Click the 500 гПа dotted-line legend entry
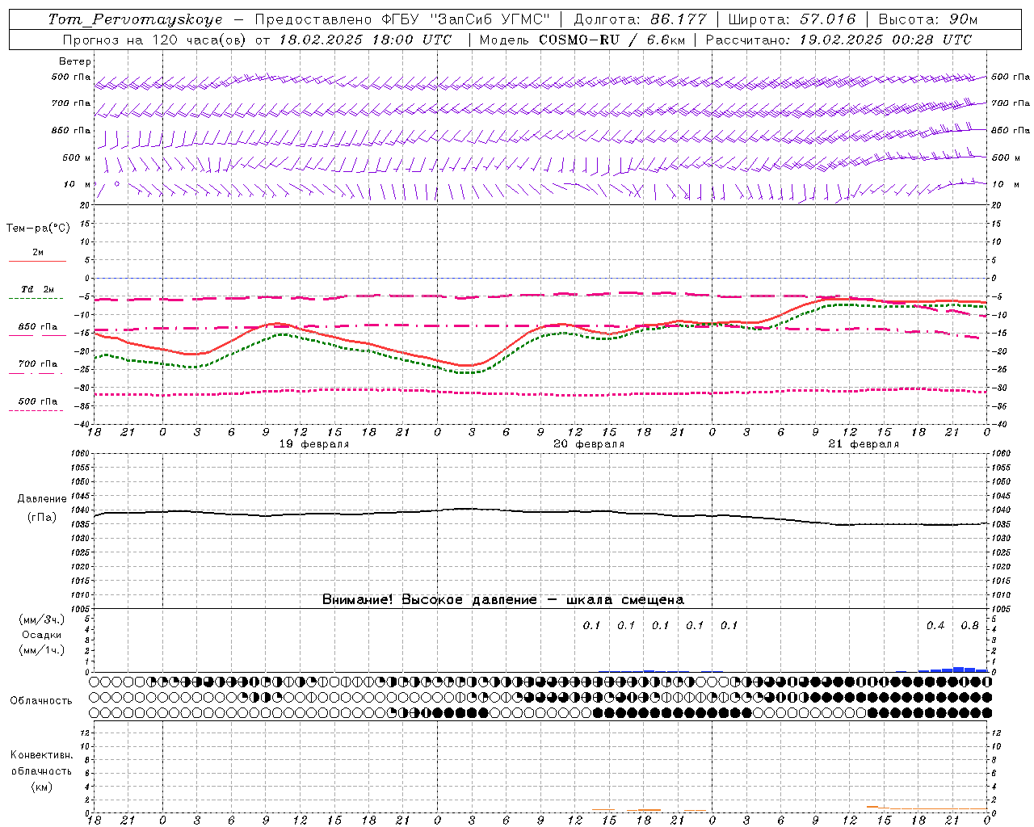This screenshot has width=1034, height=827. coord(38,401)
